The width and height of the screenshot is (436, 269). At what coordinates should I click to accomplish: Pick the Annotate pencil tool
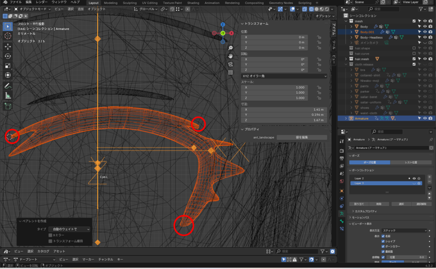coord(8,86)
